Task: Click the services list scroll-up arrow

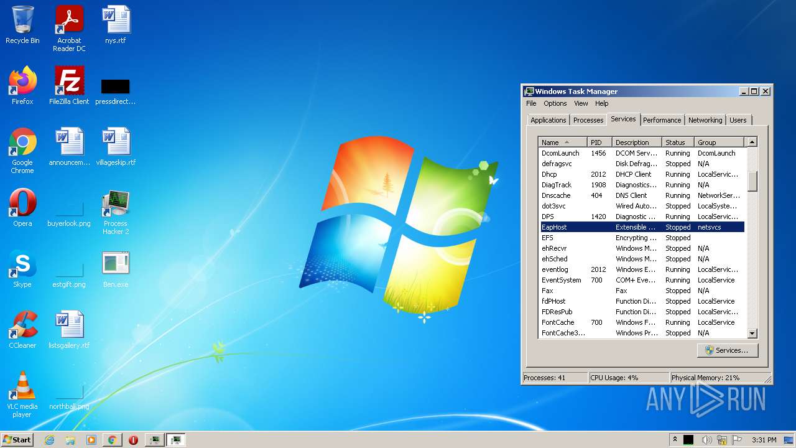Action: coord(752,142)
